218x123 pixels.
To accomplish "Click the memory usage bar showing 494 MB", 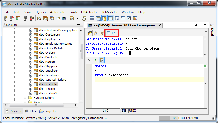I will [185, 118].
